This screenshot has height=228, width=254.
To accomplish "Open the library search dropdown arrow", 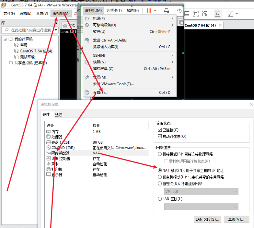I will click(x=56, y=30).
